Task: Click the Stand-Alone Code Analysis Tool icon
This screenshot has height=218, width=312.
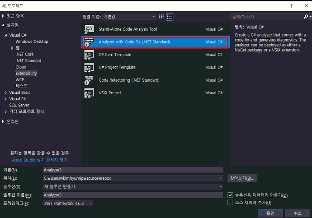Action: [x=89, y=29]
